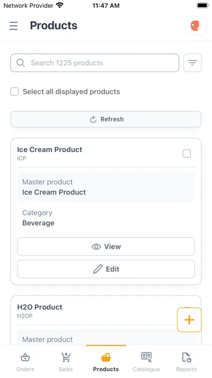Click the Catalogue book icon
This screenshot has width=212, height=378.
[146, 357]
